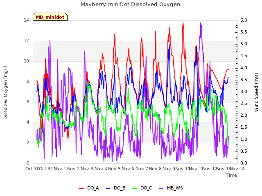Click the 5.0 value on wind speed axis
The width and height of the screenshot is (262, 196).
244,44
